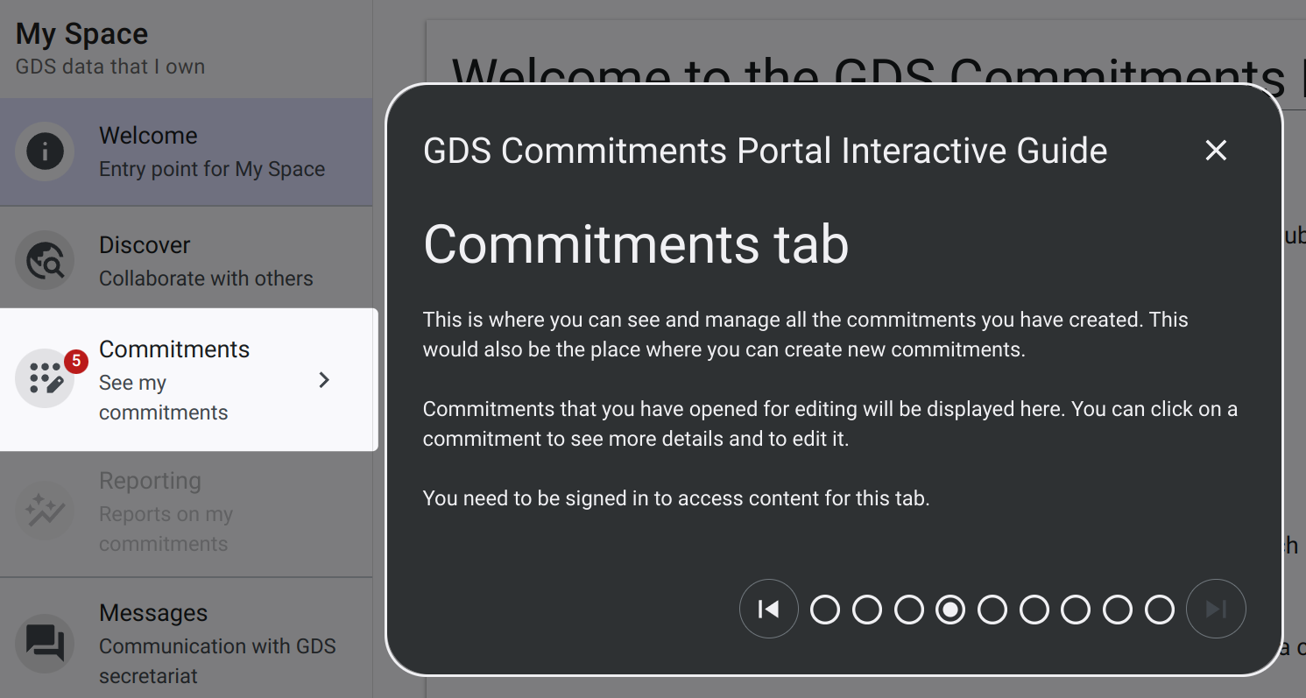
Task: Select the fifth guide step dot
Action: tap(992, 610)
